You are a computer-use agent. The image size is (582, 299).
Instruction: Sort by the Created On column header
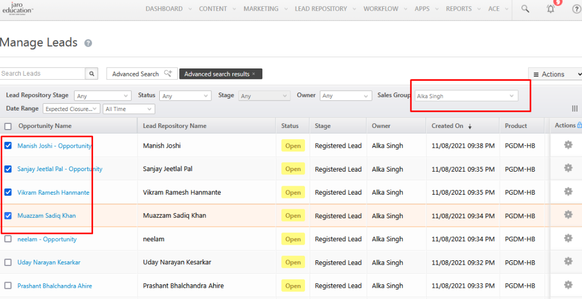(447, 126)
